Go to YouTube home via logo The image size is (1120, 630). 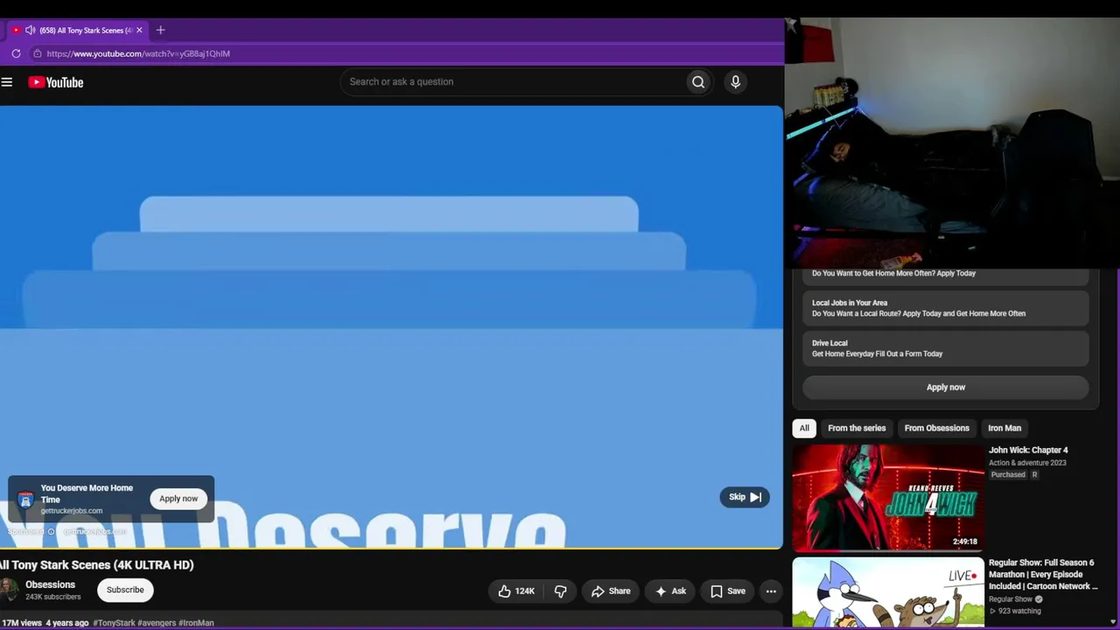click(55, 82)
